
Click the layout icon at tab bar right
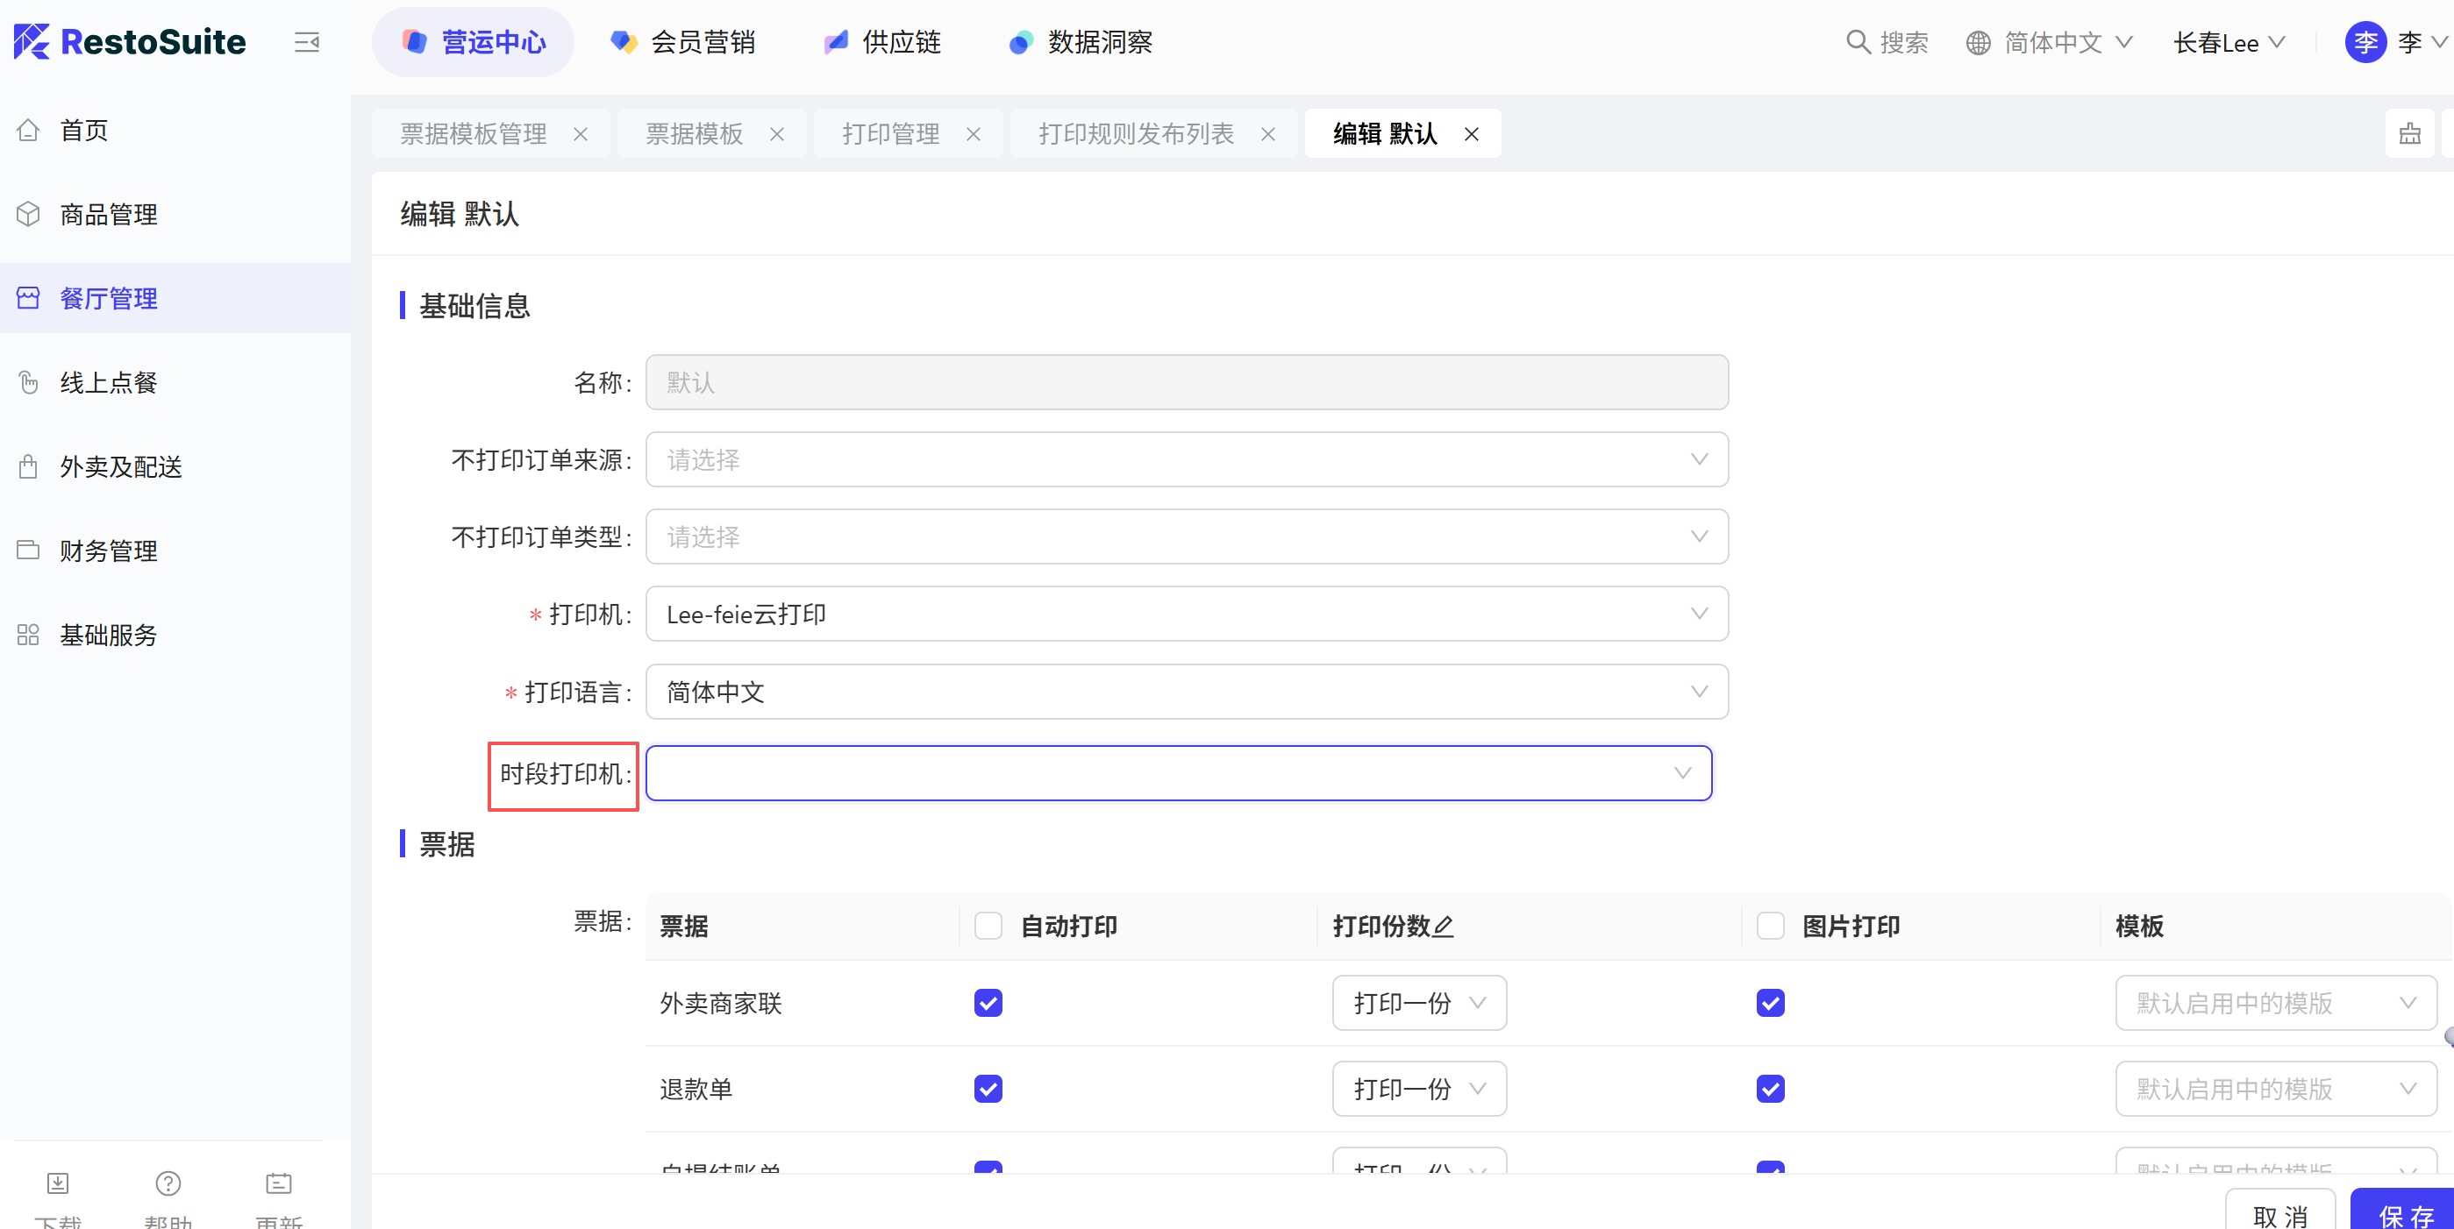click(2409, 134)
